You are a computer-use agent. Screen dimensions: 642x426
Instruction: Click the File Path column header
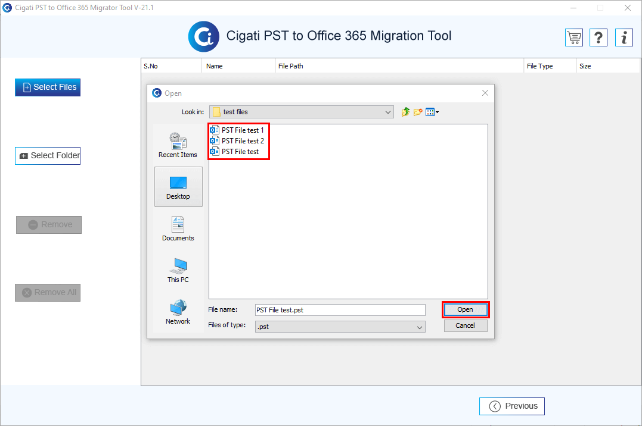[399, 66]
